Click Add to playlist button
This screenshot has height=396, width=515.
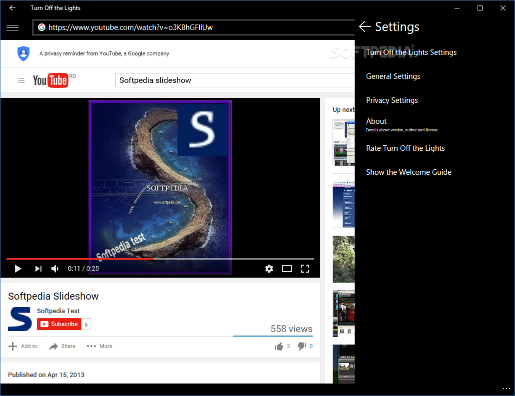[23, 347]
